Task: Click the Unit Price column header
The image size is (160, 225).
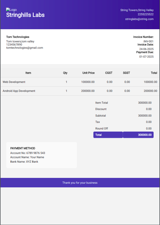Action: tap(88, 73)
